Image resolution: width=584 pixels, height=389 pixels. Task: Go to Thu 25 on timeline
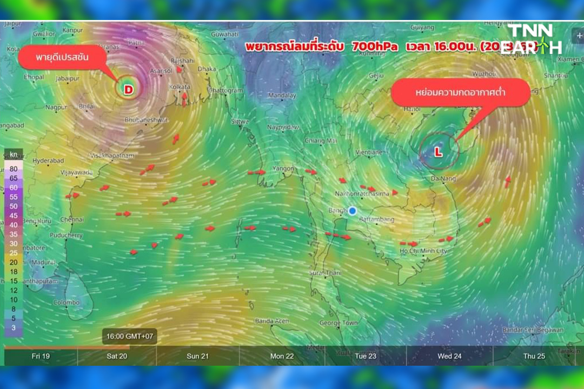point(534,356)
